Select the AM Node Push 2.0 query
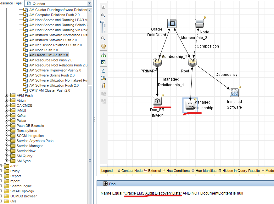Viewport: 274px width, 204px height. click(43, 50)
